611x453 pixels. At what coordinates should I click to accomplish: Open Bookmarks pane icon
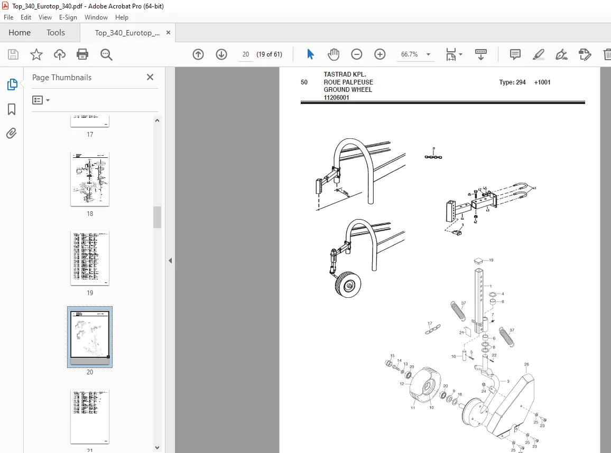point(12,109)
